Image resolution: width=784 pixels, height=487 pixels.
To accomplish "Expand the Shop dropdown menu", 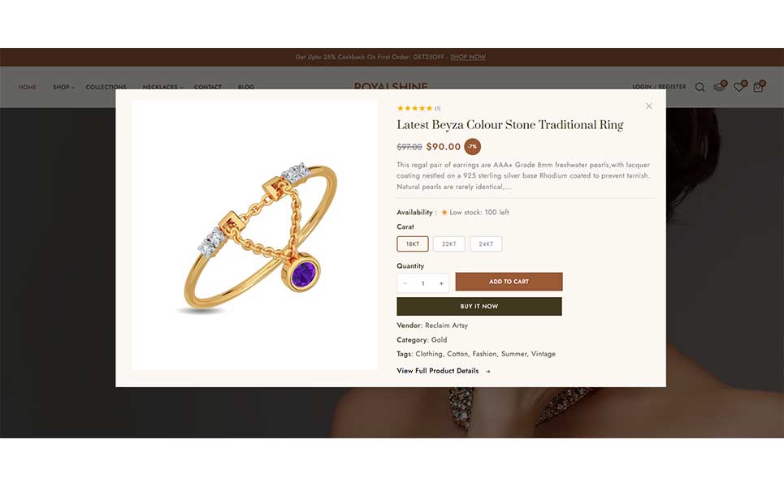I will (x=63, y=87).
